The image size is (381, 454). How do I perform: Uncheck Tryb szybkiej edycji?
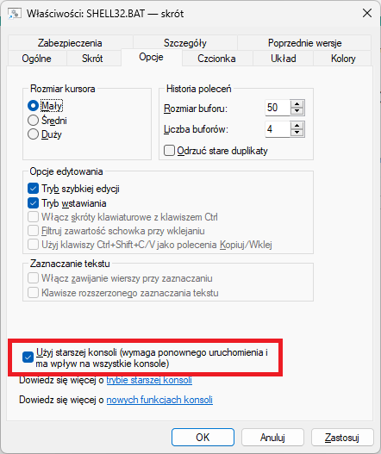[x=33, y=189]
